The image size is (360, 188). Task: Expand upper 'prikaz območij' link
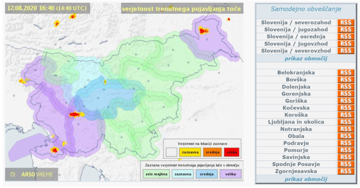[x=306, y=58]
